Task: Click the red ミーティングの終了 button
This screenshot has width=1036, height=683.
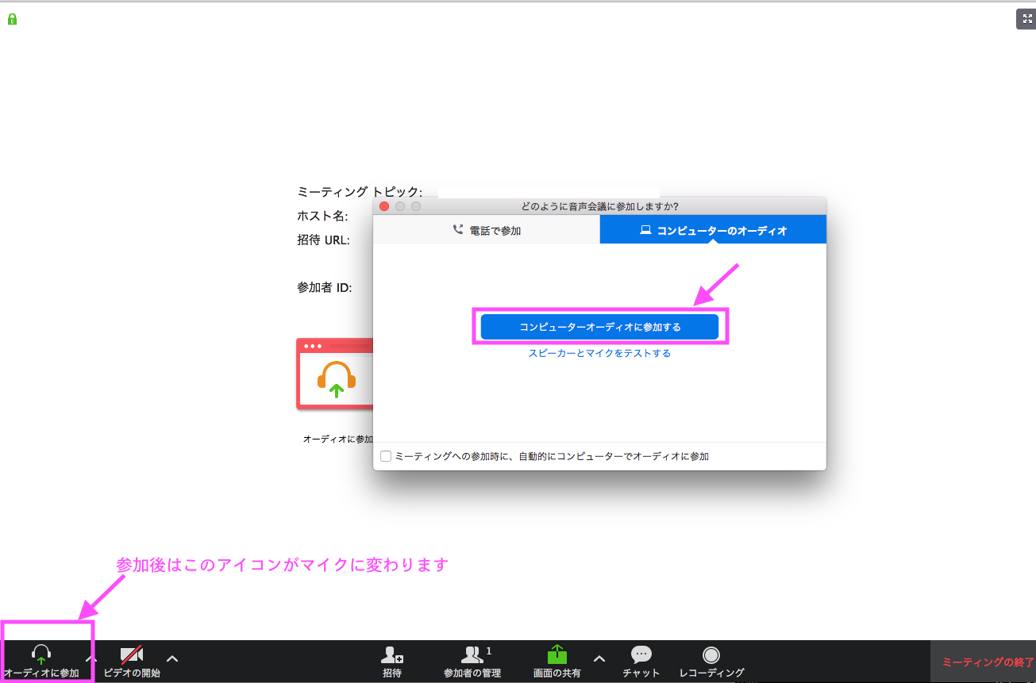Action: (x=987, y=662)
